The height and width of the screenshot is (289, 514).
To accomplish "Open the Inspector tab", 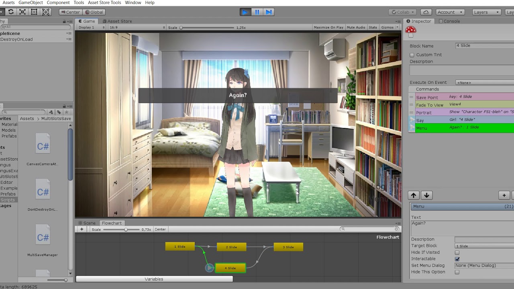I will click(418, 21).
